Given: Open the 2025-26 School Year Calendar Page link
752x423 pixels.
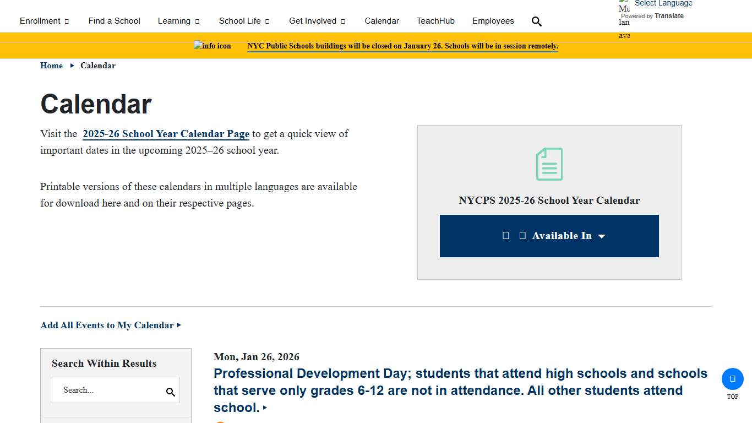Looking at the screenshot, I should pyautogui.click(x=166, y=134).
